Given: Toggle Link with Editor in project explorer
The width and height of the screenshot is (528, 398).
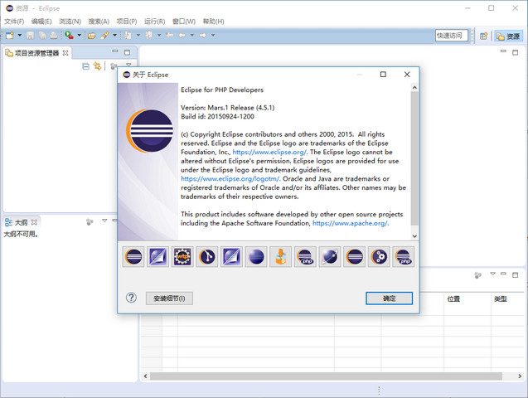Looking at the screenshot, I should coord(98,66).
